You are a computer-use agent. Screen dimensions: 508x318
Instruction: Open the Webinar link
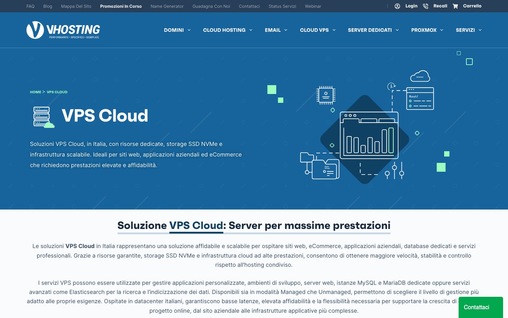(313, 6)
